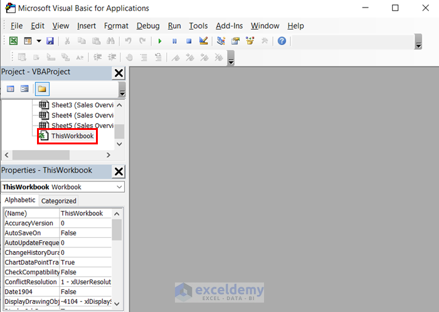
Task: Click project tree scroll down arrow
Action: [x=119, y=144]
